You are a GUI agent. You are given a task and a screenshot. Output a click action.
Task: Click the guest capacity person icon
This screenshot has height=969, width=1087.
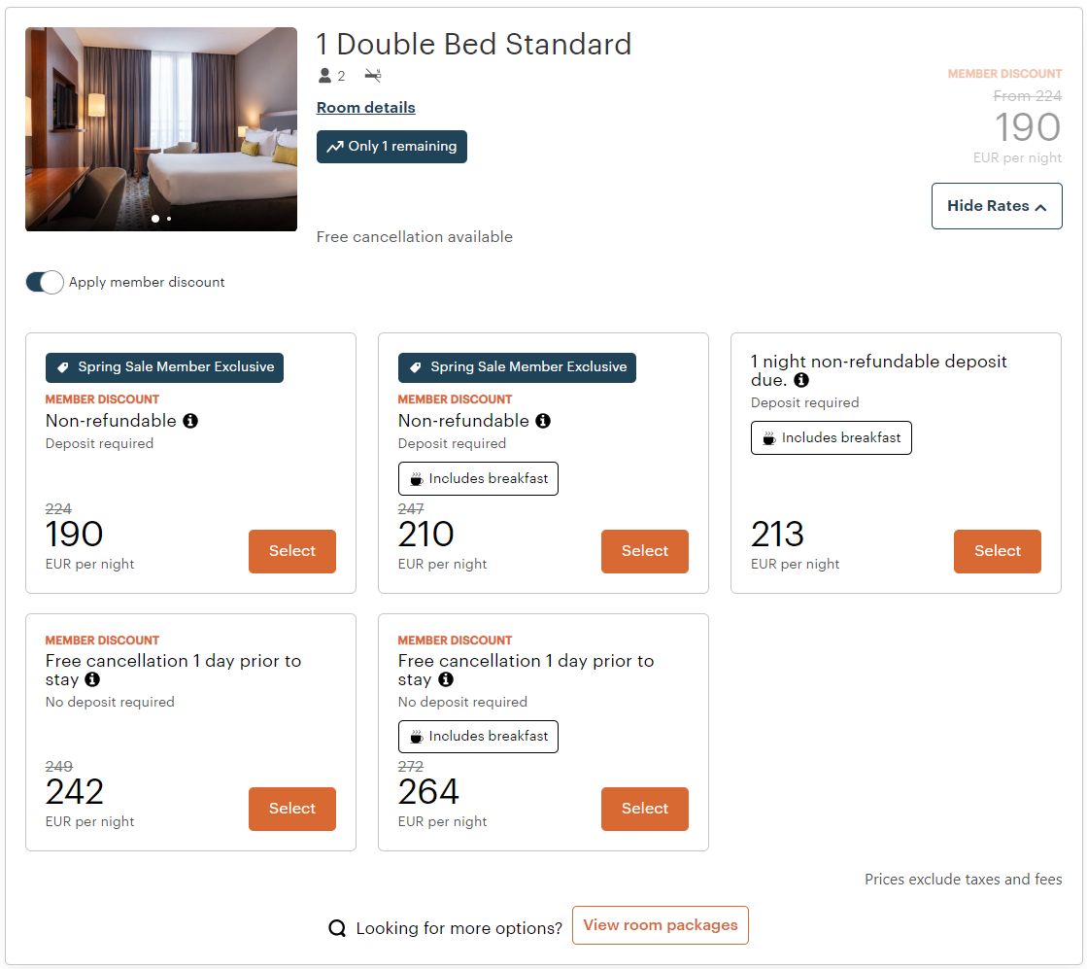325,76
